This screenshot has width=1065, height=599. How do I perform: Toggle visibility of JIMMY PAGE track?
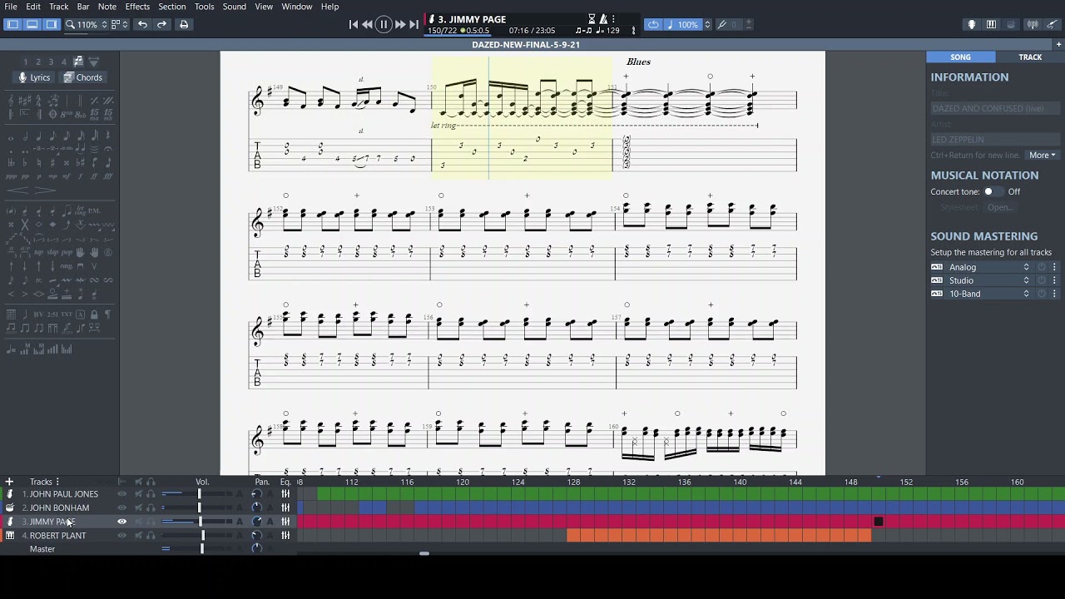coord(121,522)
